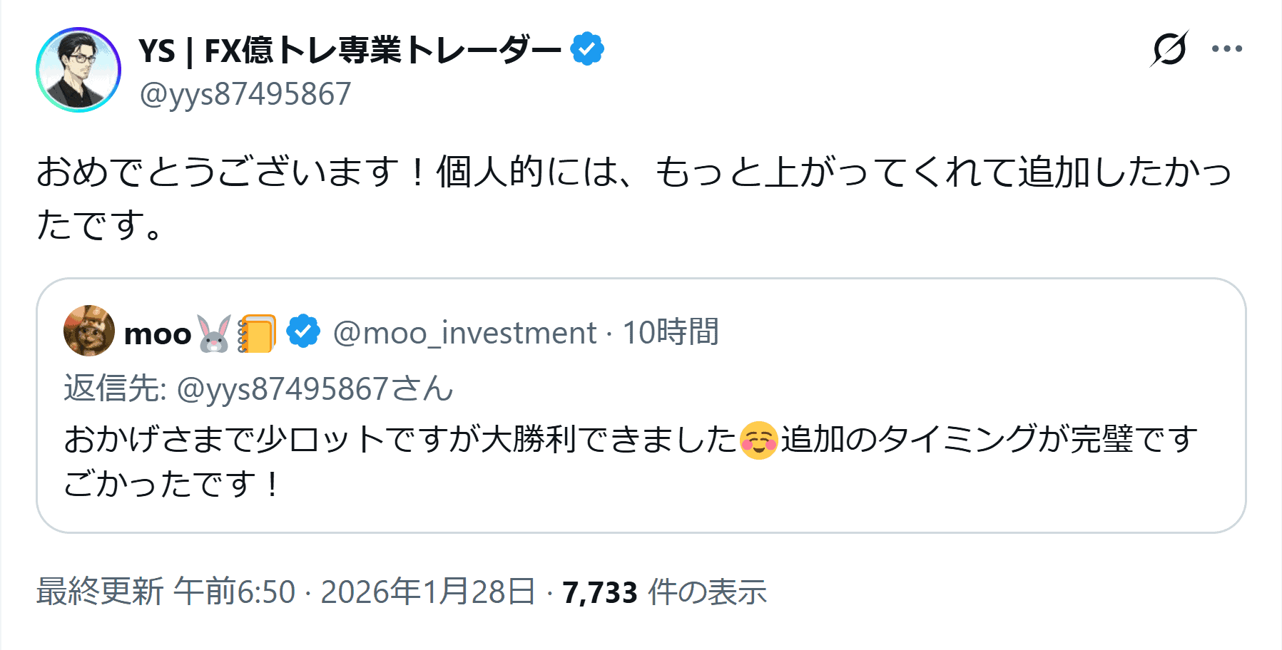Open the three-dot more options menu
The width and height of the screenshot is (1282, 650).
[x=1226, y=49]
